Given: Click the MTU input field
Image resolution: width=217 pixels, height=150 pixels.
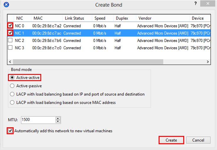Looking at the screenshot, I should click(38, 120).
